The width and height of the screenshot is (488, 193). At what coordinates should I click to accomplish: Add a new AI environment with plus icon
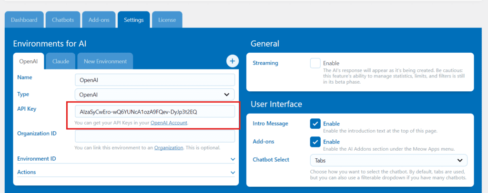(x=232, y=61)
